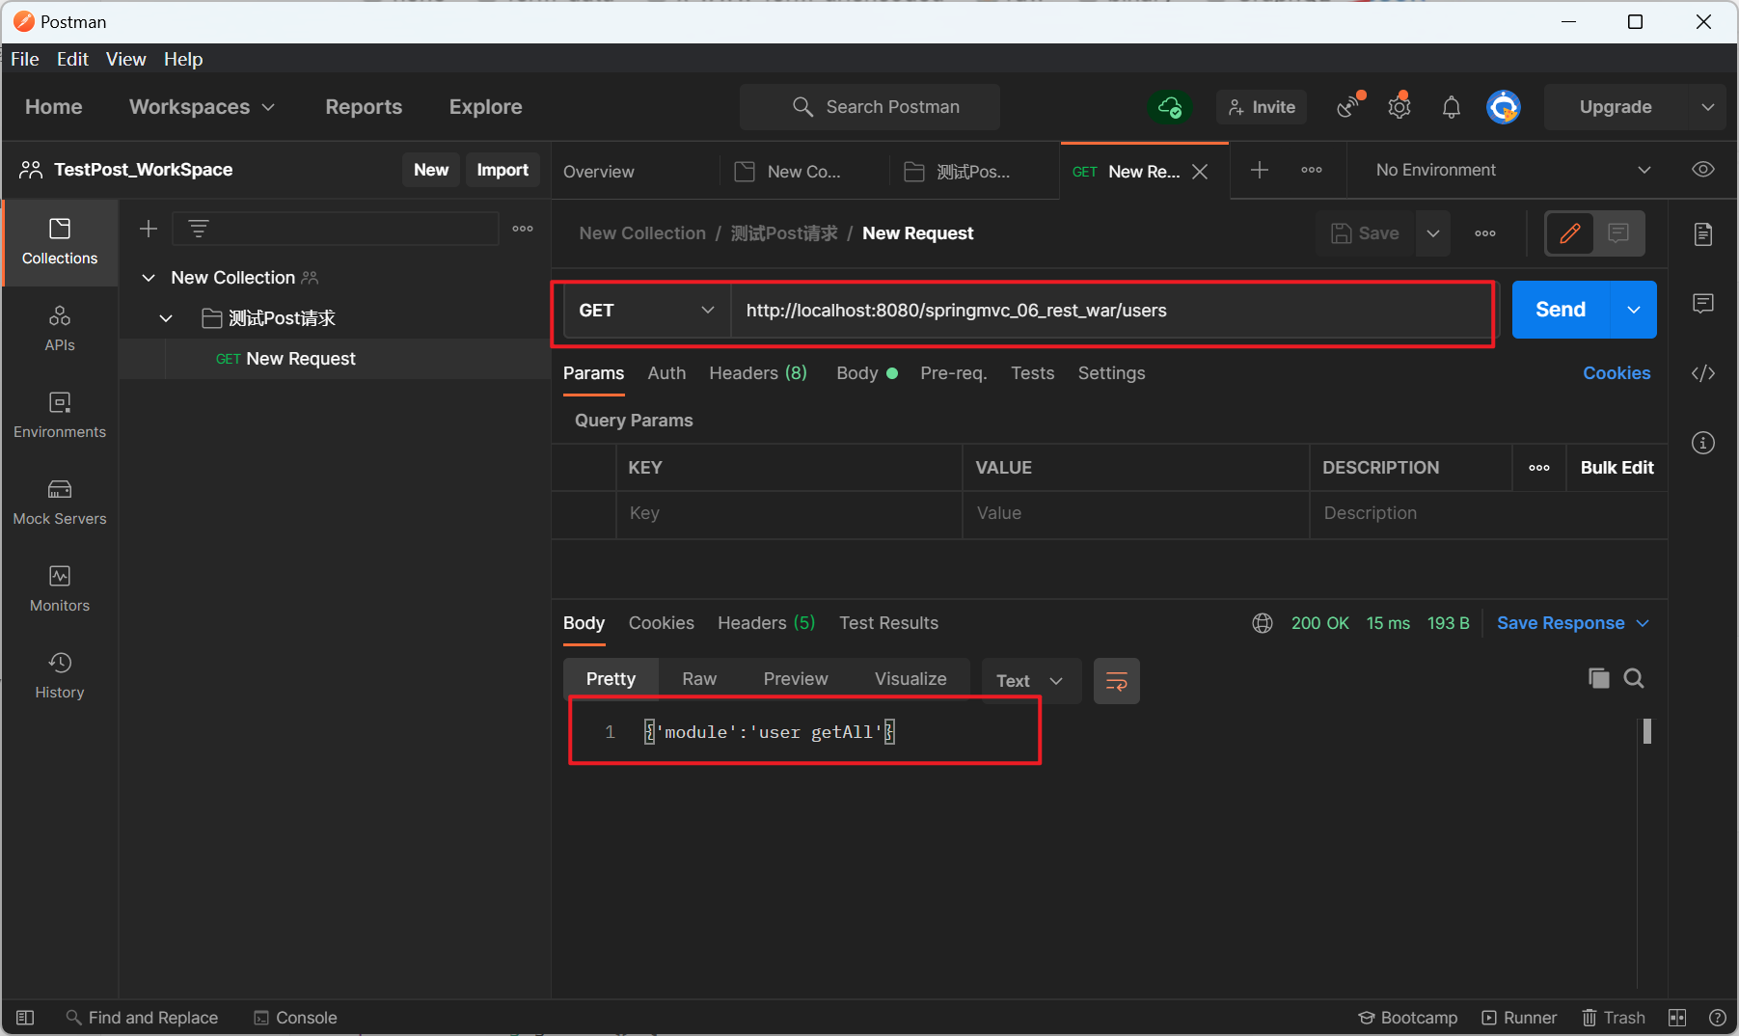Viewport: 1739px width, 1036px height.
Task: Click the Import button
Action: [x=503, y=170]
